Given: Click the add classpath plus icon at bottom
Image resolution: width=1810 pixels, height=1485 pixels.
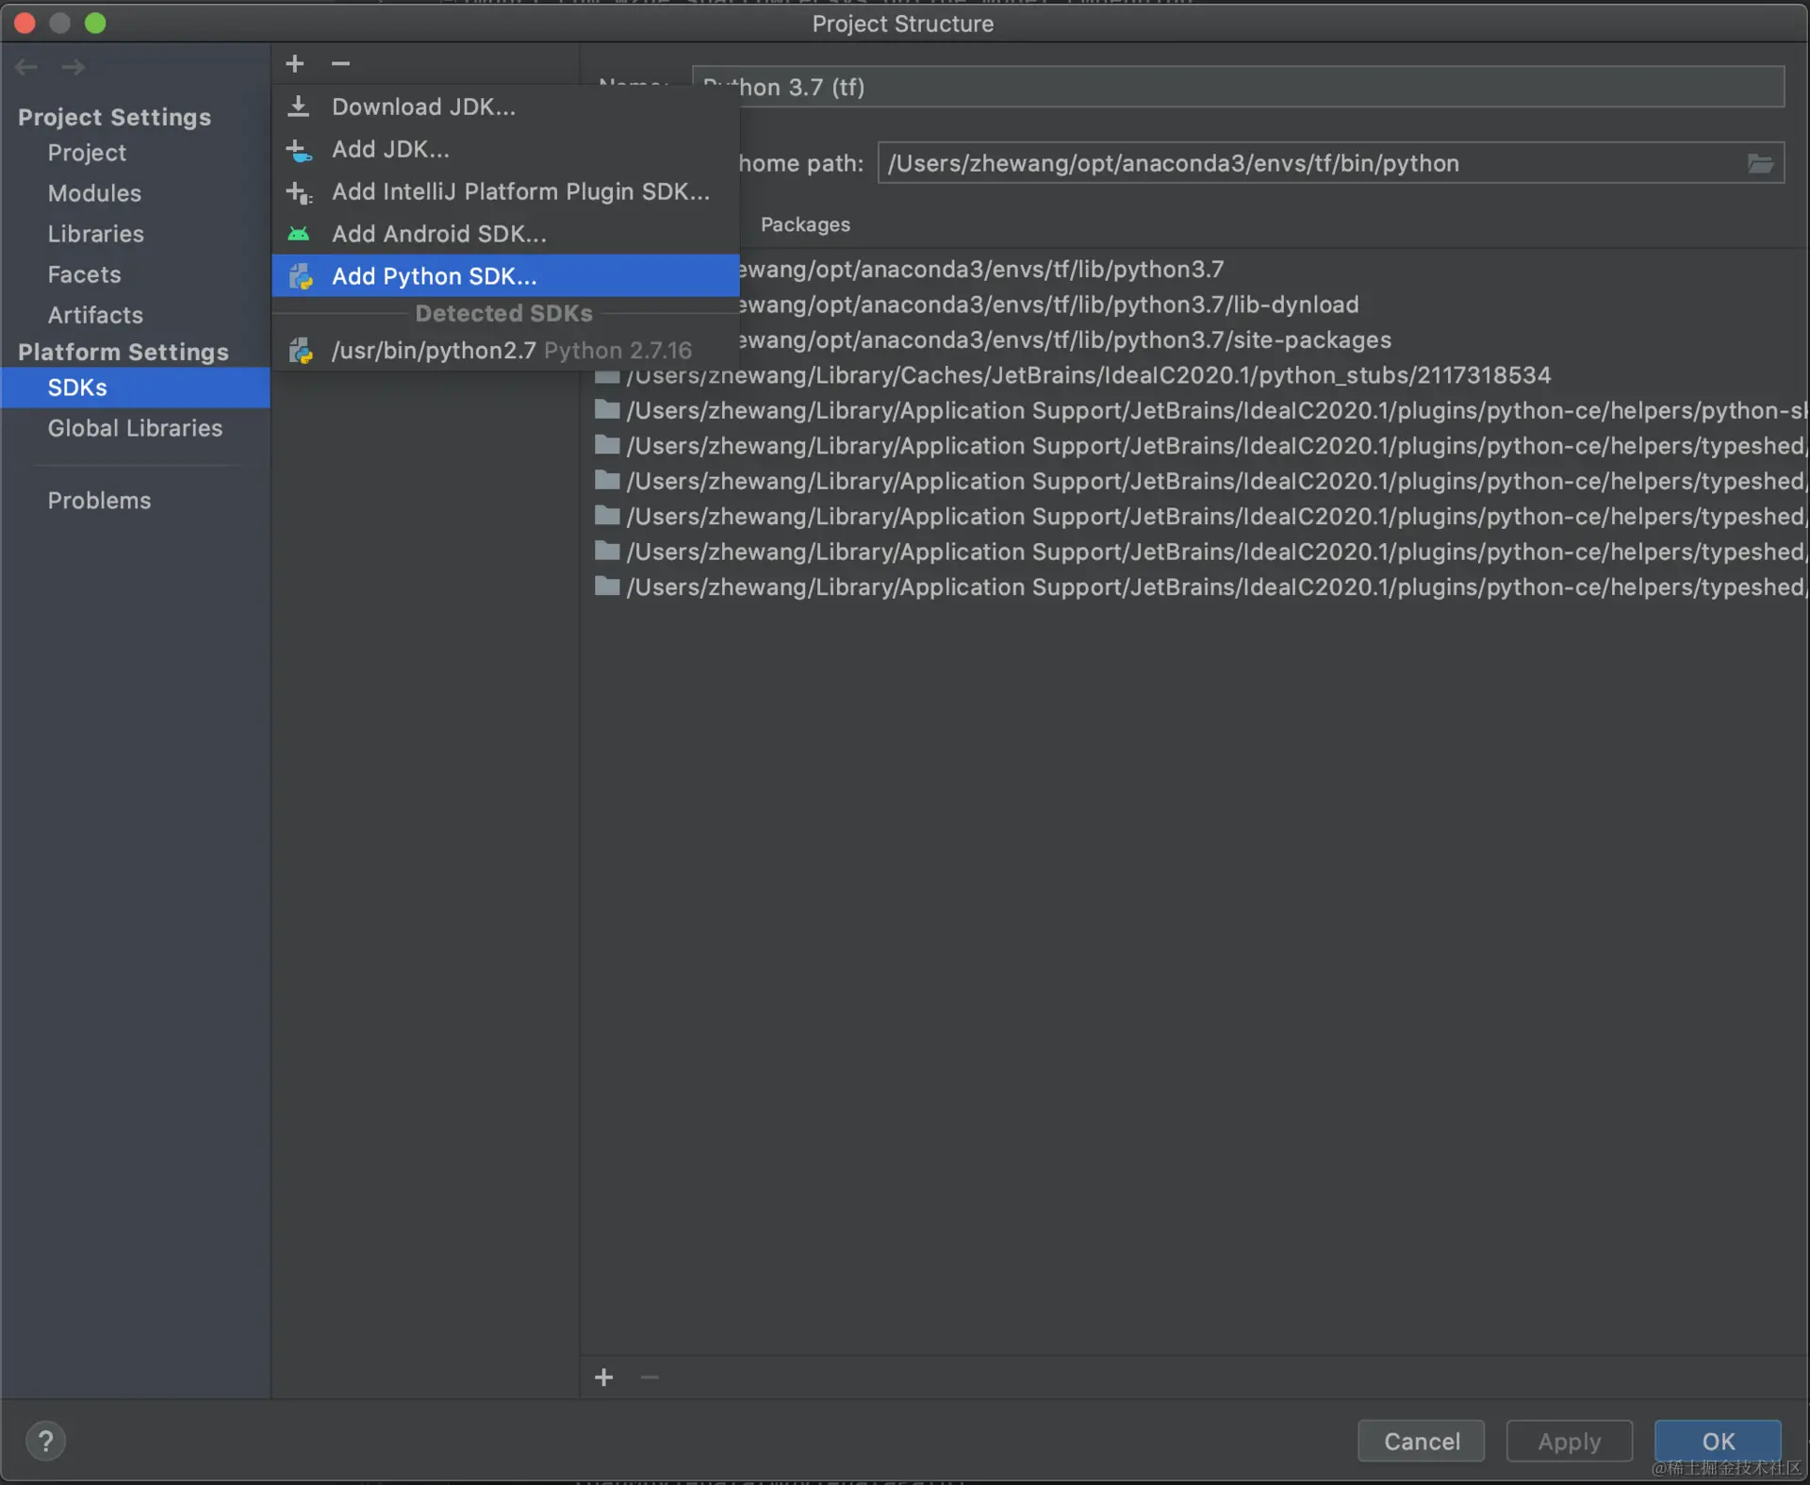Looking at the screenshot, I should [603, 1378].
